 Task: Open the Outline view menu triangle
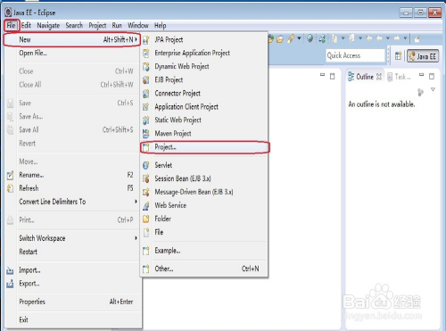(x=433, y=89)
